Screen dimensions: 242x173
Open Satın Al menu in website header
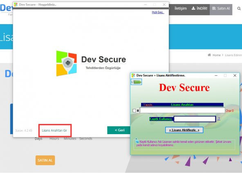(x=221, y=9)
